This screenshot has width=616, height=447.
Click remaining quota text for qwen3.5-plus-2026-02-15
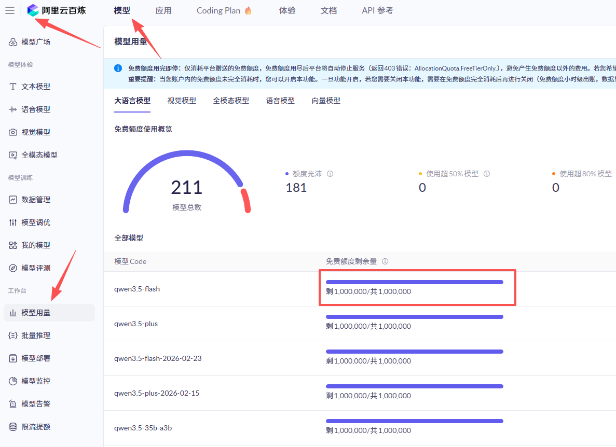point(368,396)
